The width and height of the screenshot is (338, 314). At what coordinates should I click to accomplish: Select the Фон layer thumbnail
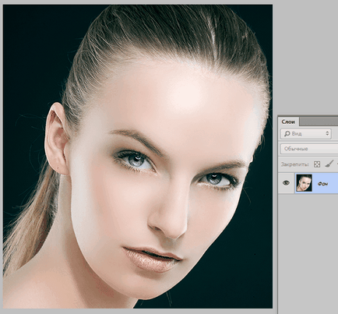point(304,183)
